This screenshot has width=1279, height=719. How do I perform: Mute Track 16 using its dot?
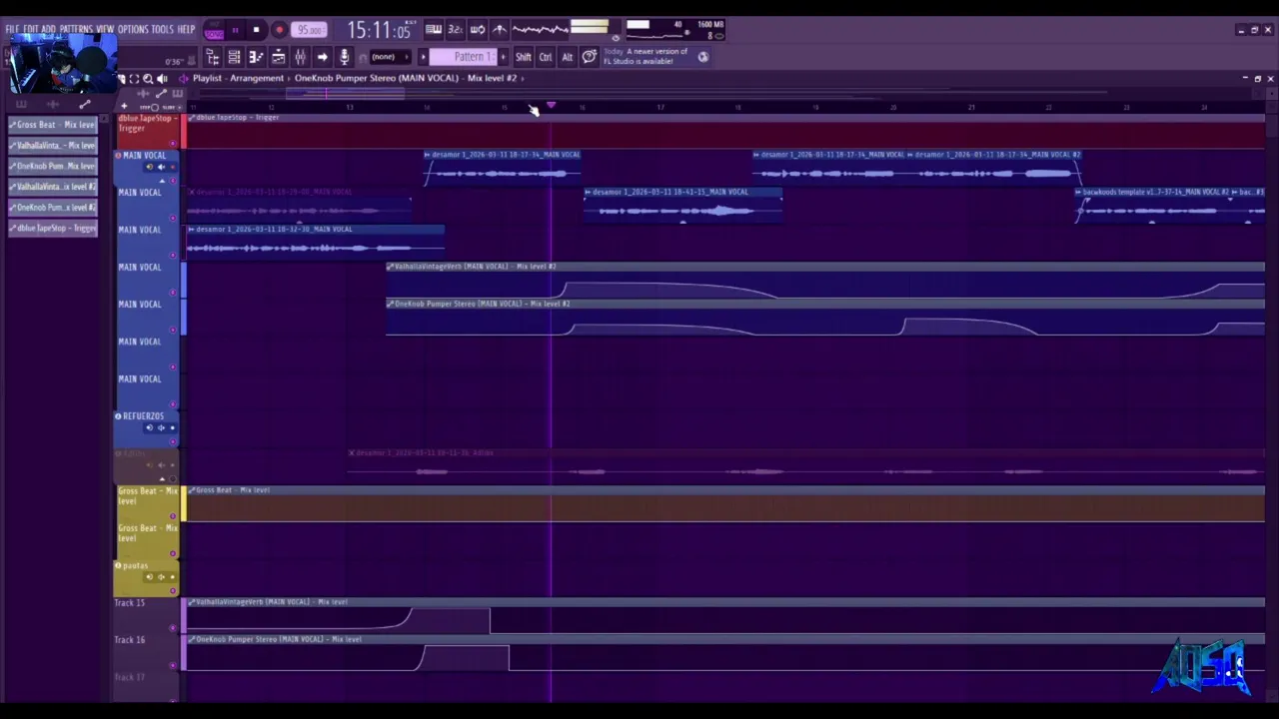click(173, 665)
